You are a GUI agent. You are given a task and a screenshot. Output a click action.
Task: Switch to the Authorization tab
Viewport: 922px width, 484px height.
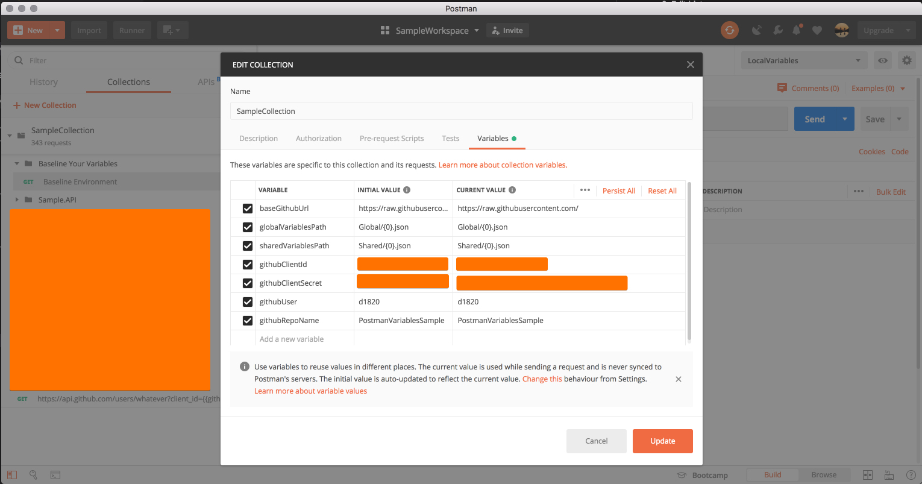coord(319,139)
